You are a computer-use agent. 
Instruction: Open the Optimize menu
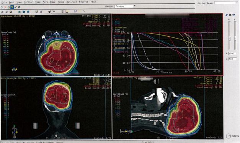(72, 2)
